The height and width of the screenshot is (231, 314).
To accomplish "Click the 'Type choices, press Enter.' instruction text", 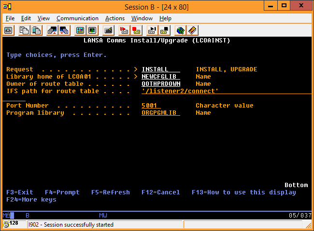I will coord(57,55).
